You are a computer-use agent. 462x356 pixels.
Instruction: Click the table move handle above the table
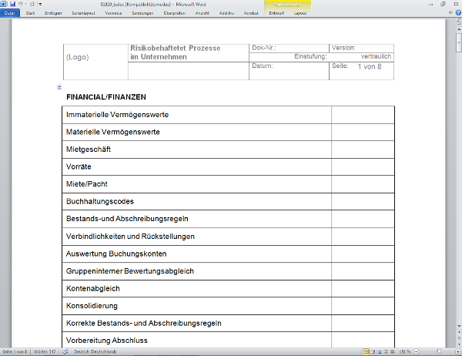click(x=59, y=87)
